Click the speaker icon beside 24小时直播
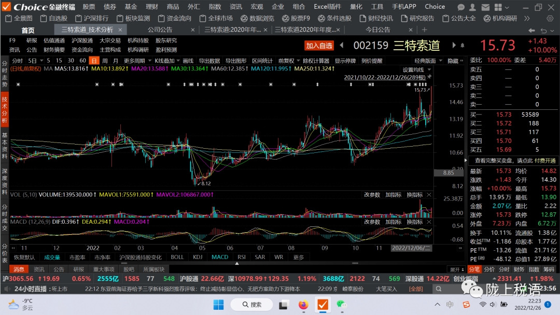The image size is (560, 315). (7, 289)
